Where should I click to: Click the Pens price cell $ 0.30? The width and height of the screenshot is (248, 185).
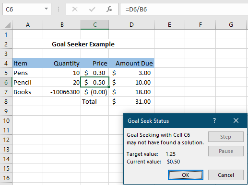pyautogui.click(x=95, y=73)
